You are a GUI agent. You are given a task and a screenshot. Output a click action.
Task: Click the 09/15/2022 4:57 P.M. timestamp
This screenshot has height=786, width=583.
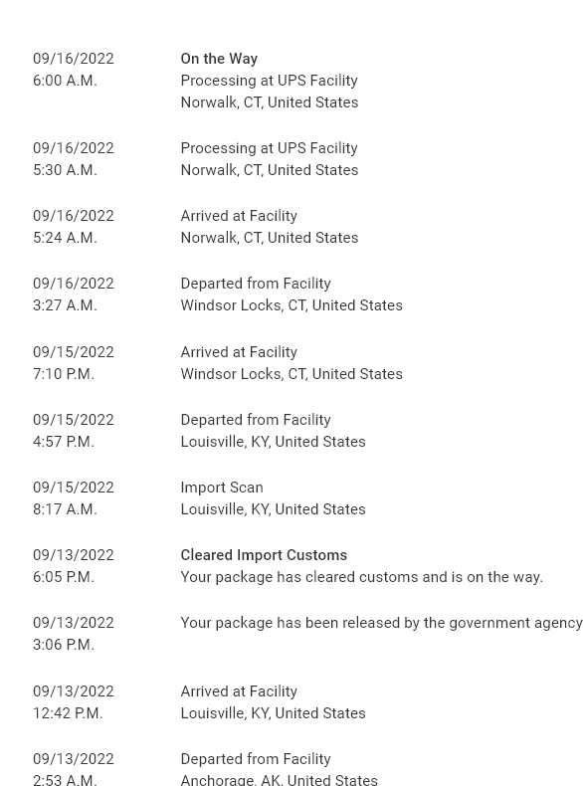coord(74,431)
